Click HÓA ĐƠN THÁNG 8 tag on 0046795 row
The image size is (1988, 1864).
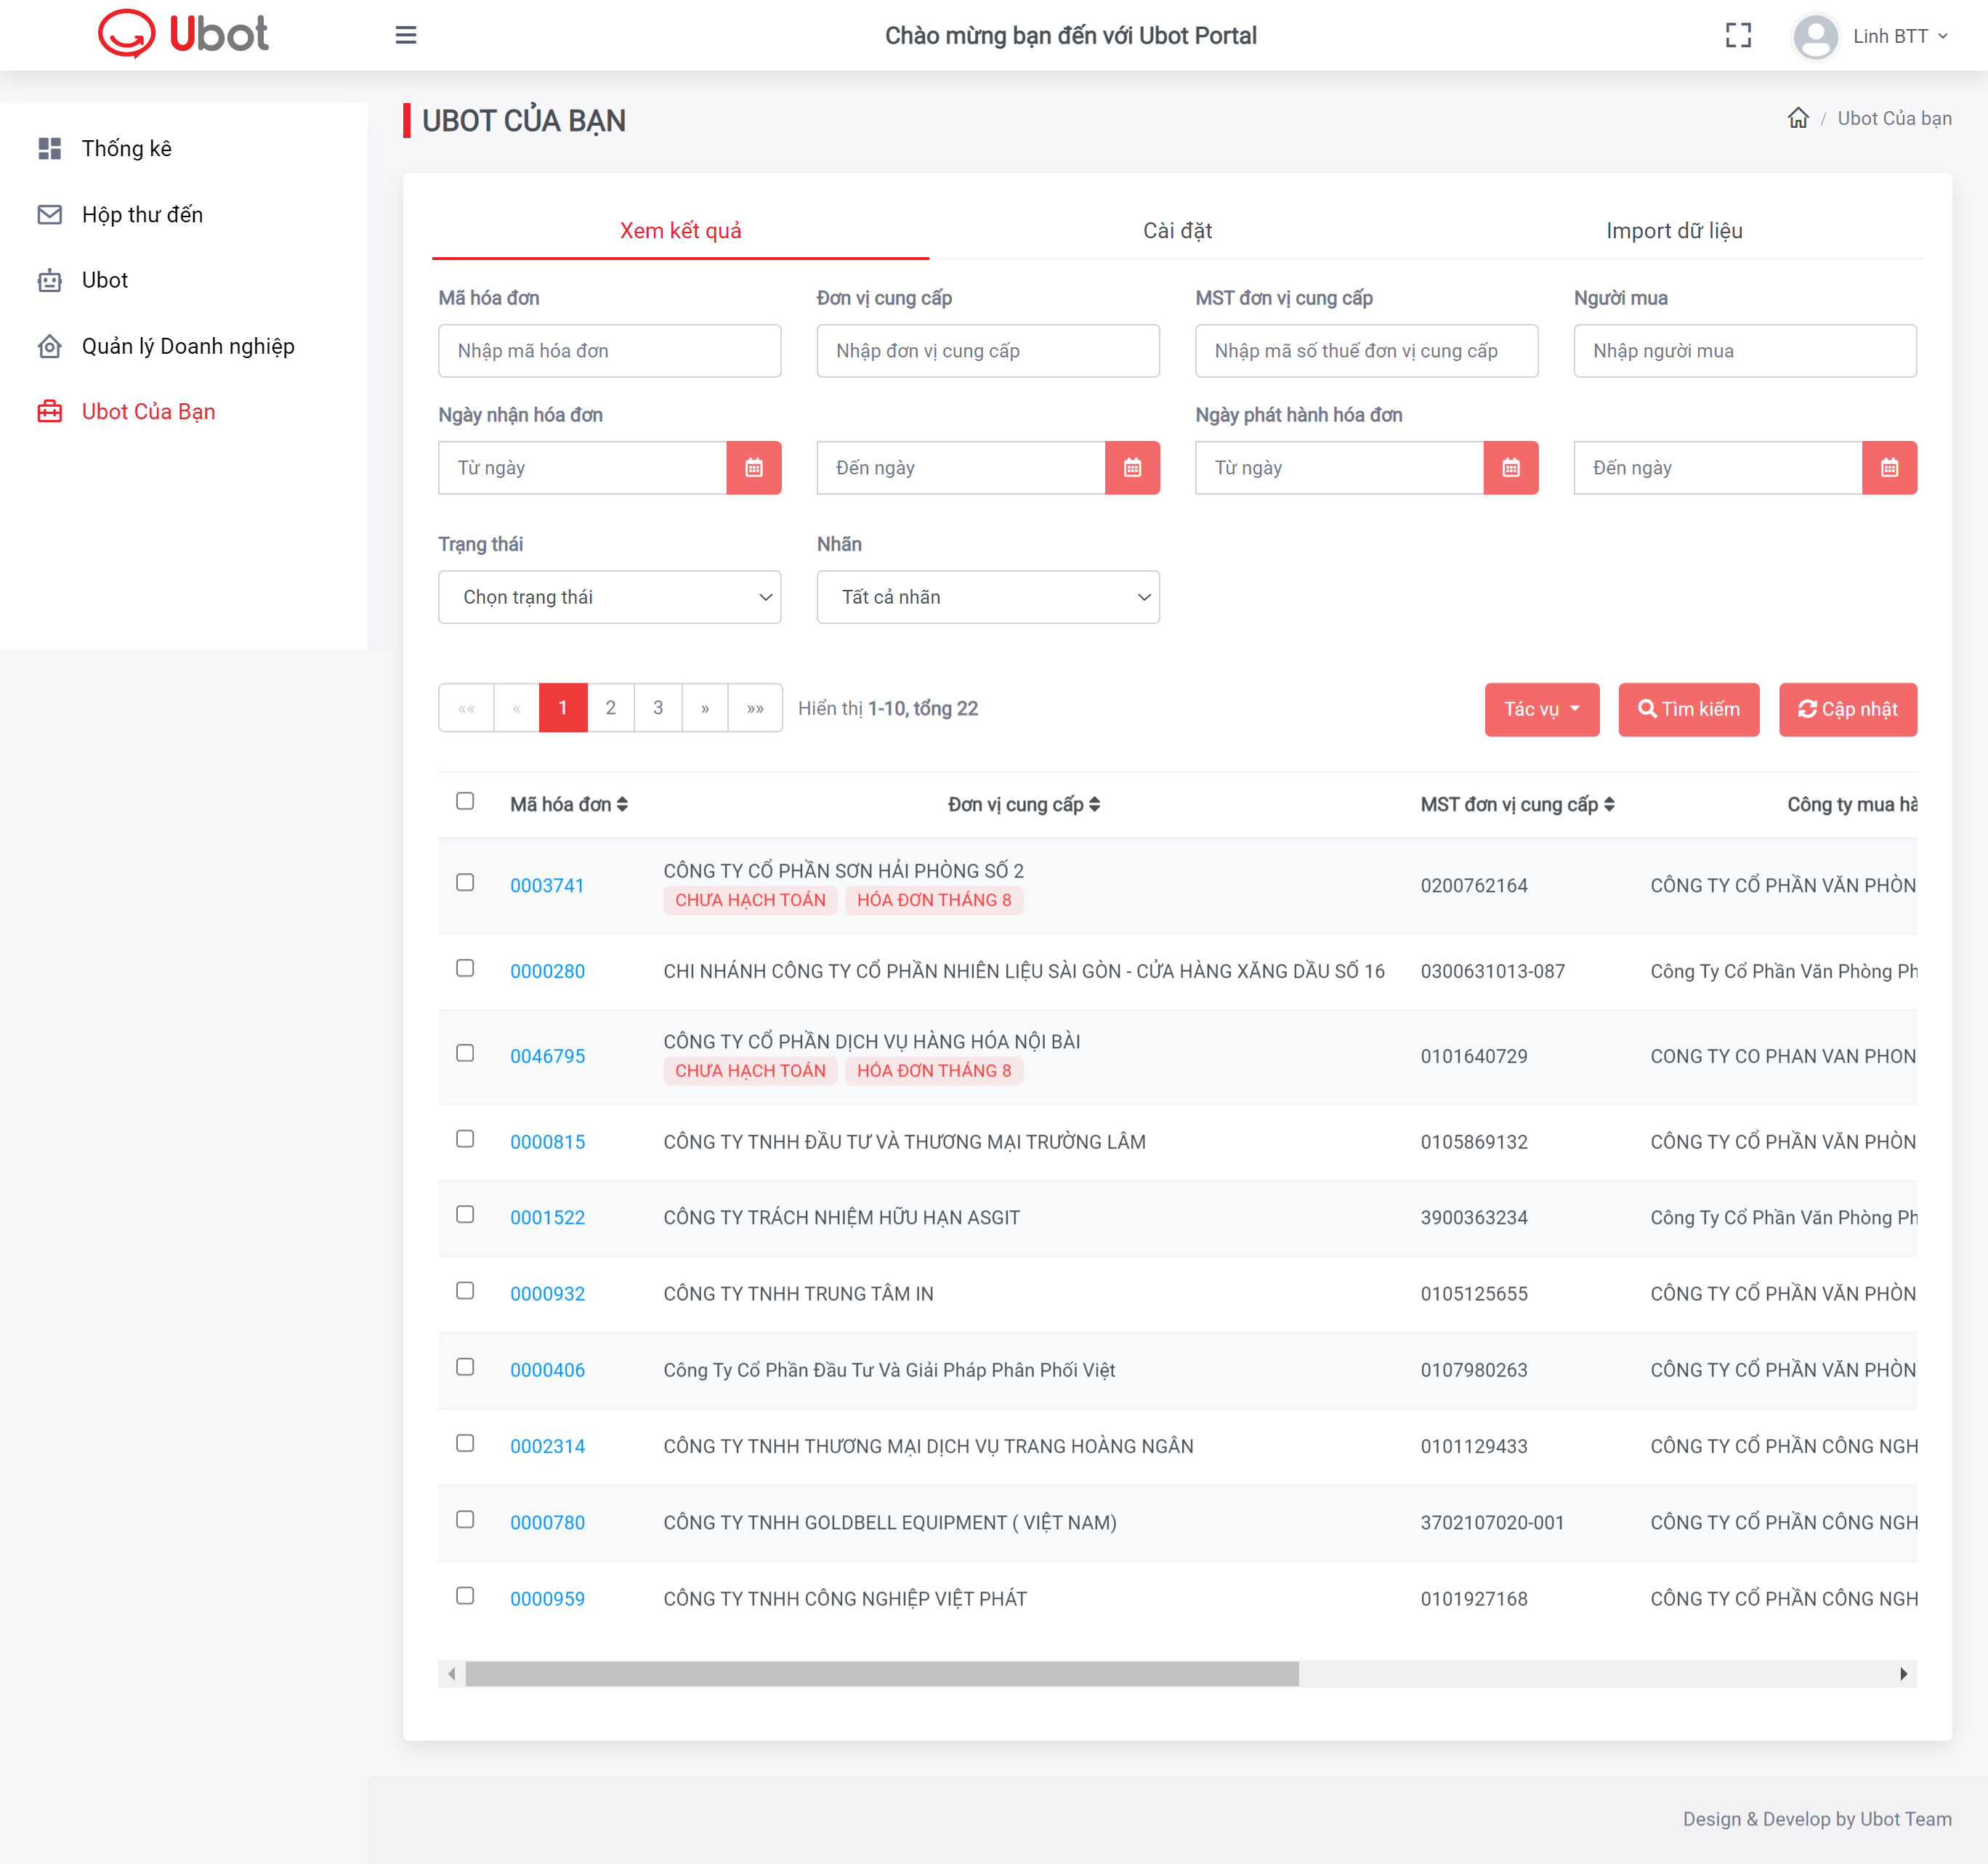(x=934, y=1071)
